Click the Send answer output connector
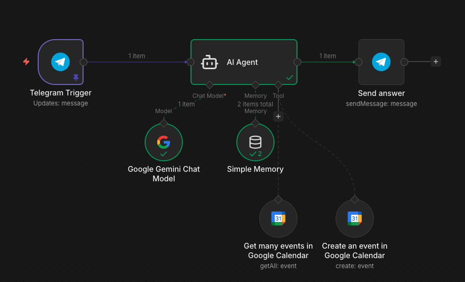The image size is (465, 282). point(404,62)
